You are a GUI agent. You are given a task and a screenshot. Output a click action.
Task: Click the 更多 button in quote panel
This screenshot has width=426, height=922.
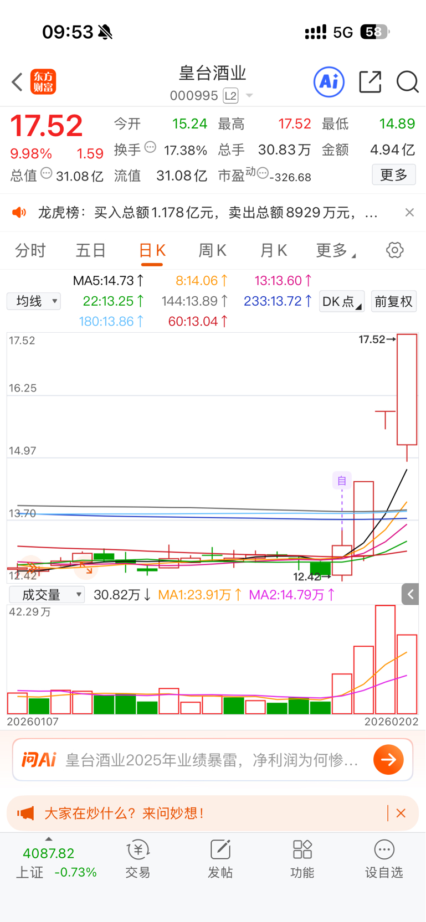pos(394,175)
